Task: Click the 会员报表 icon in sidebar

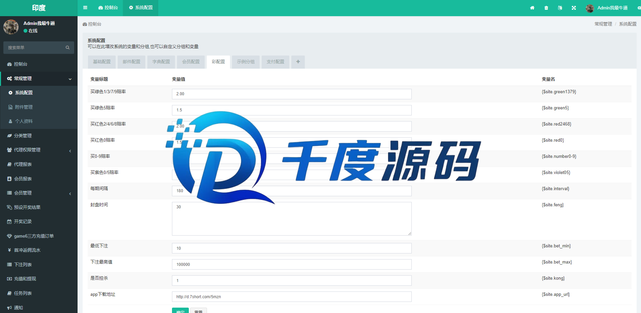Action: click(9, 179)
